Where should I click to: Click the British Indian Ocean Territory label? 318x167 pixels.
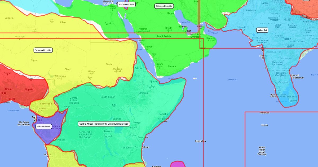click(x=262, y=151)
